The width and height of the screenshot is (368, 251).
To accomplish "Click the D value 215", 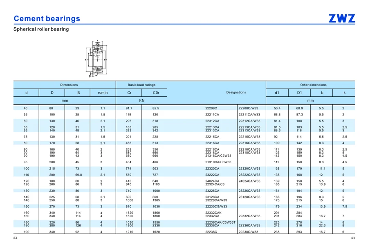I will [52, 169].
